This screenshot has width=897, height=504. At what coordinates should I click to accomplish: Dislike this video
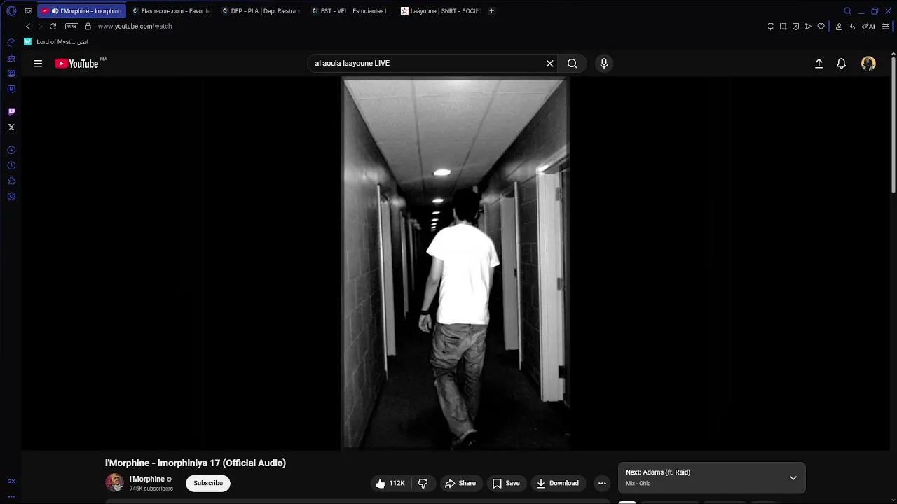click(x=423, y=483)
